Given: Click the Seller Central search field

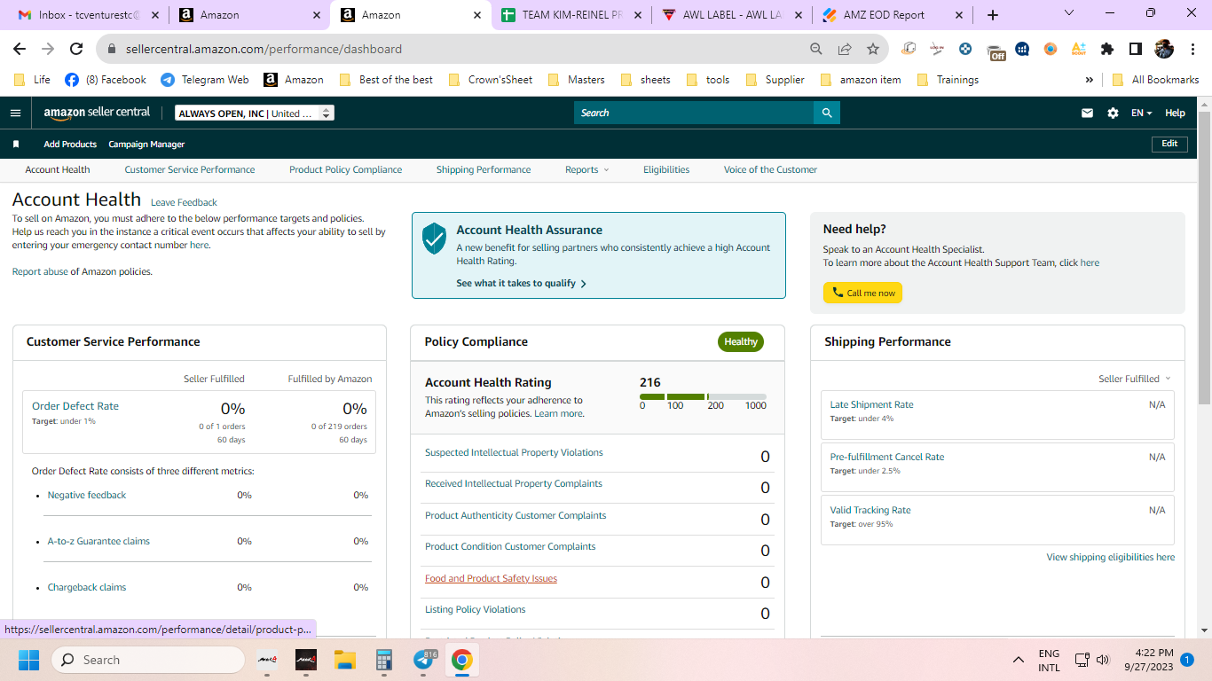Looking at the screenshot, I should (x=694, y=113).
